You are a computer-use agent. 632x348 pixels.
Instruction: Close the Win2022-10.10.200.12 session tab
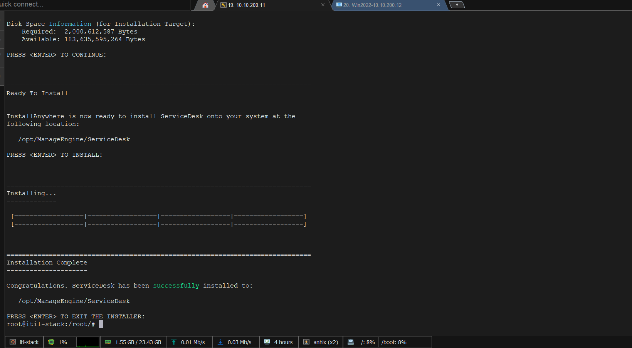(439, 5)
